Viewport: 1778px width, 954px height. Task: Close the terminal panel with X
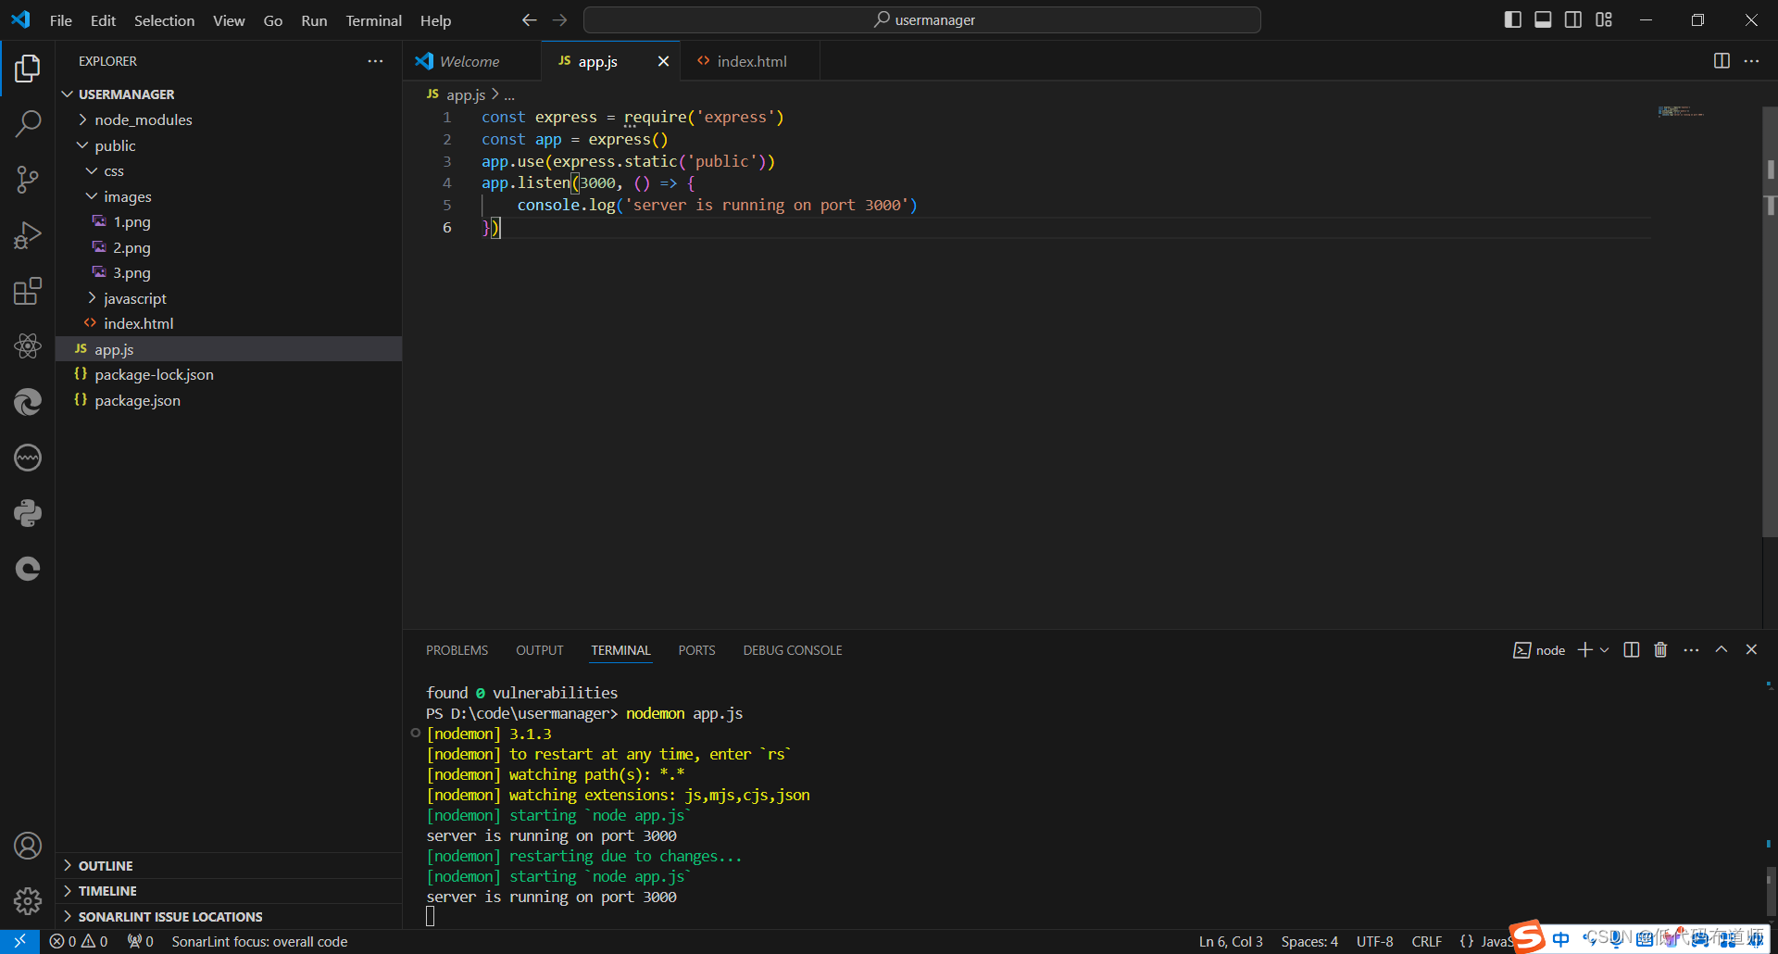click(1751, 650)
